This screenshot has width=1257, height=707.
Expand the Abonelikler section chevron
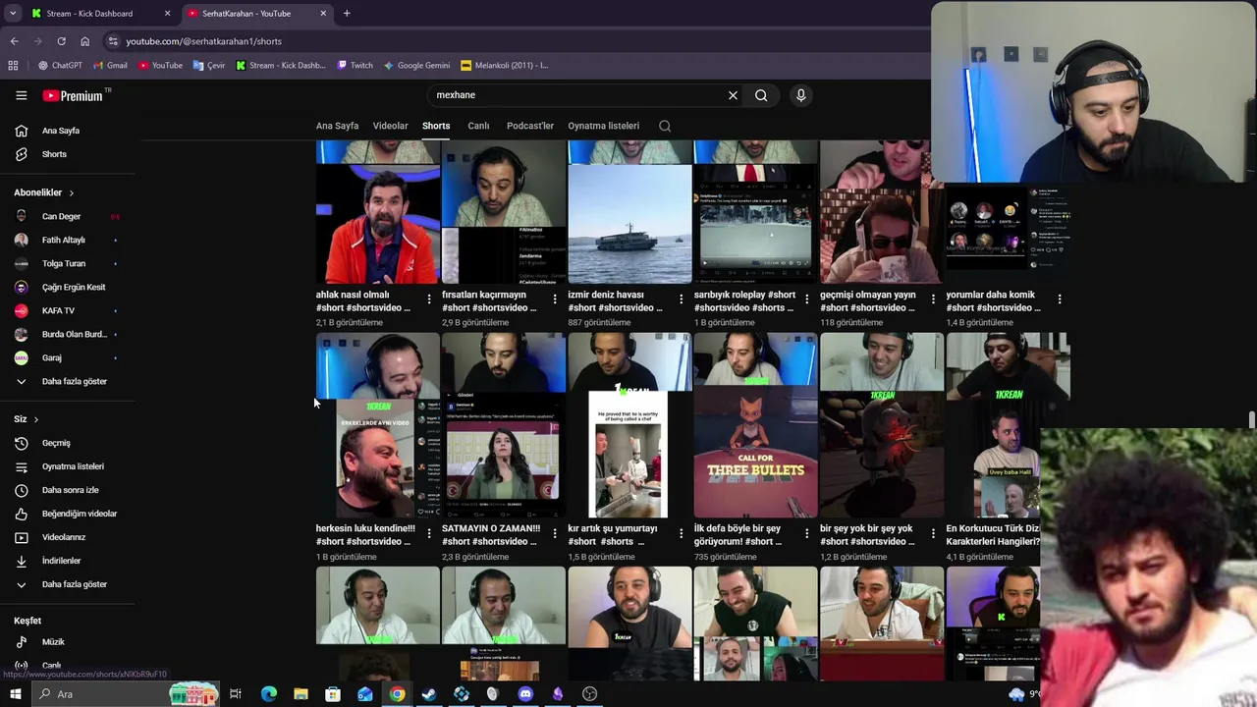pyautogui.click(x=71, y=192)
